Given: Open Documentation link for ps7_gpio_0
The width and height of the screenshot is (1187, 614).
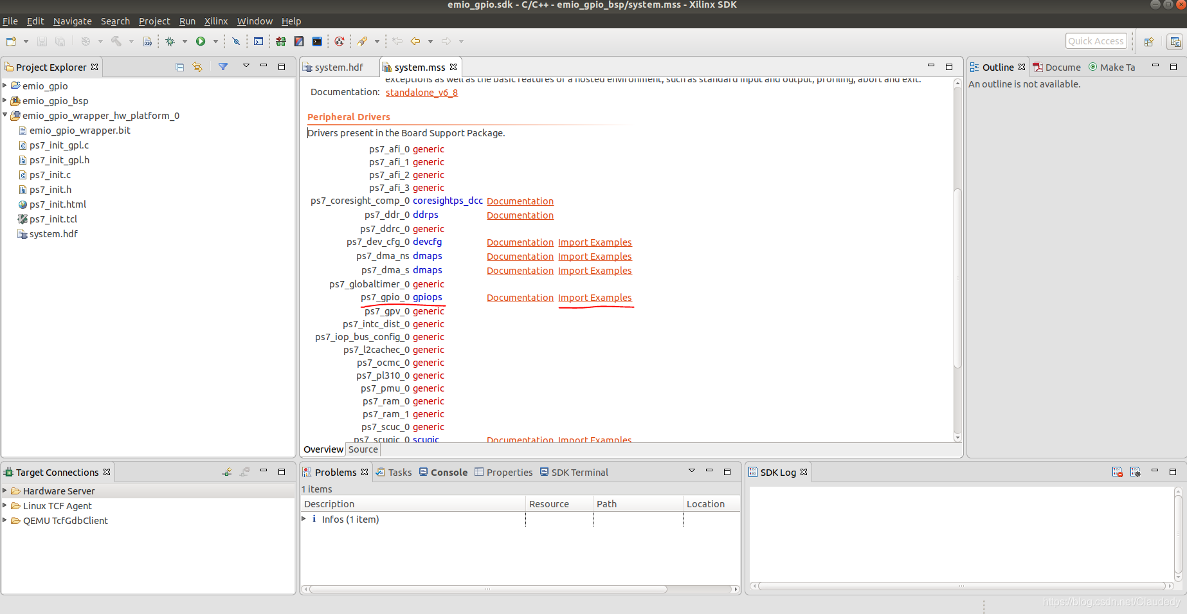Looking at the screenshot, I should tap(520, 298).
